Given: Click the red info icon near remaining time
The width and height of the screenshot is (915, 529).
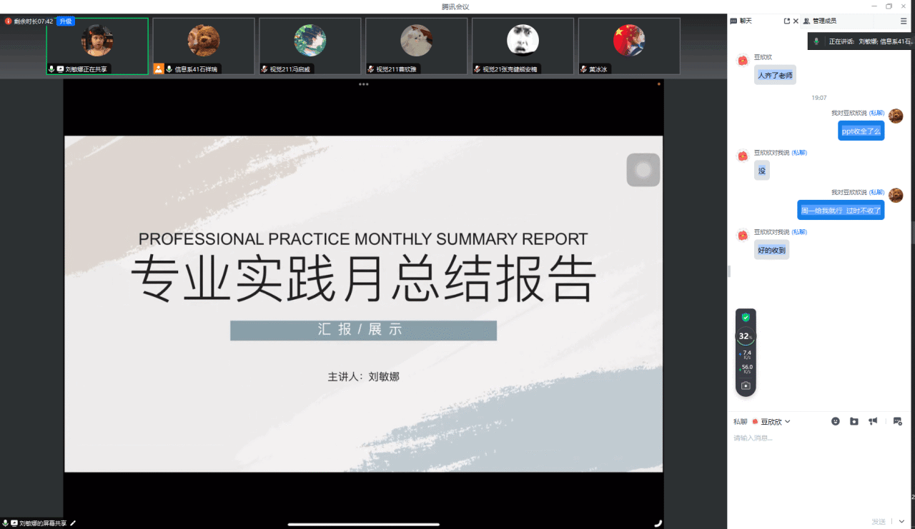Looking at the screenshot, I should pyautogui.click(x=9, y=21).
